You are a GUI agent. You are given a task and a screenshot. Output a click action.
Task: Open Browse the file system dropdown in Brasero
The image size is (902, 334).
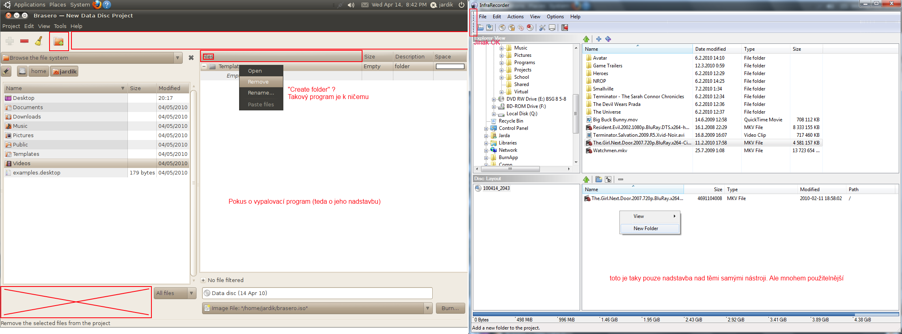[177, 58]
